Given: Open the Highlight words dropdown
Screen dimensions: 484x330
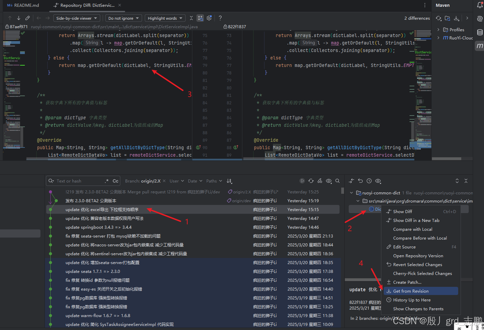Looking at the screenshot, I should click(x=165, y=18).
